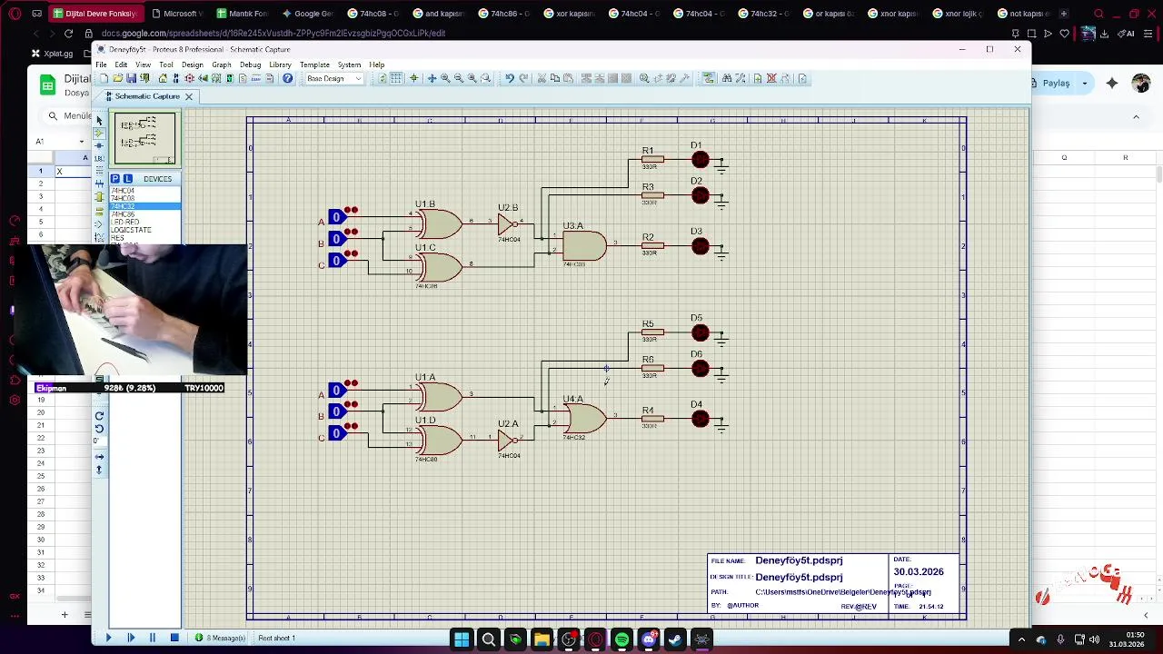Open the Library menu
The width and height of the screenshot is (1163, 654).
pos(280,64)
